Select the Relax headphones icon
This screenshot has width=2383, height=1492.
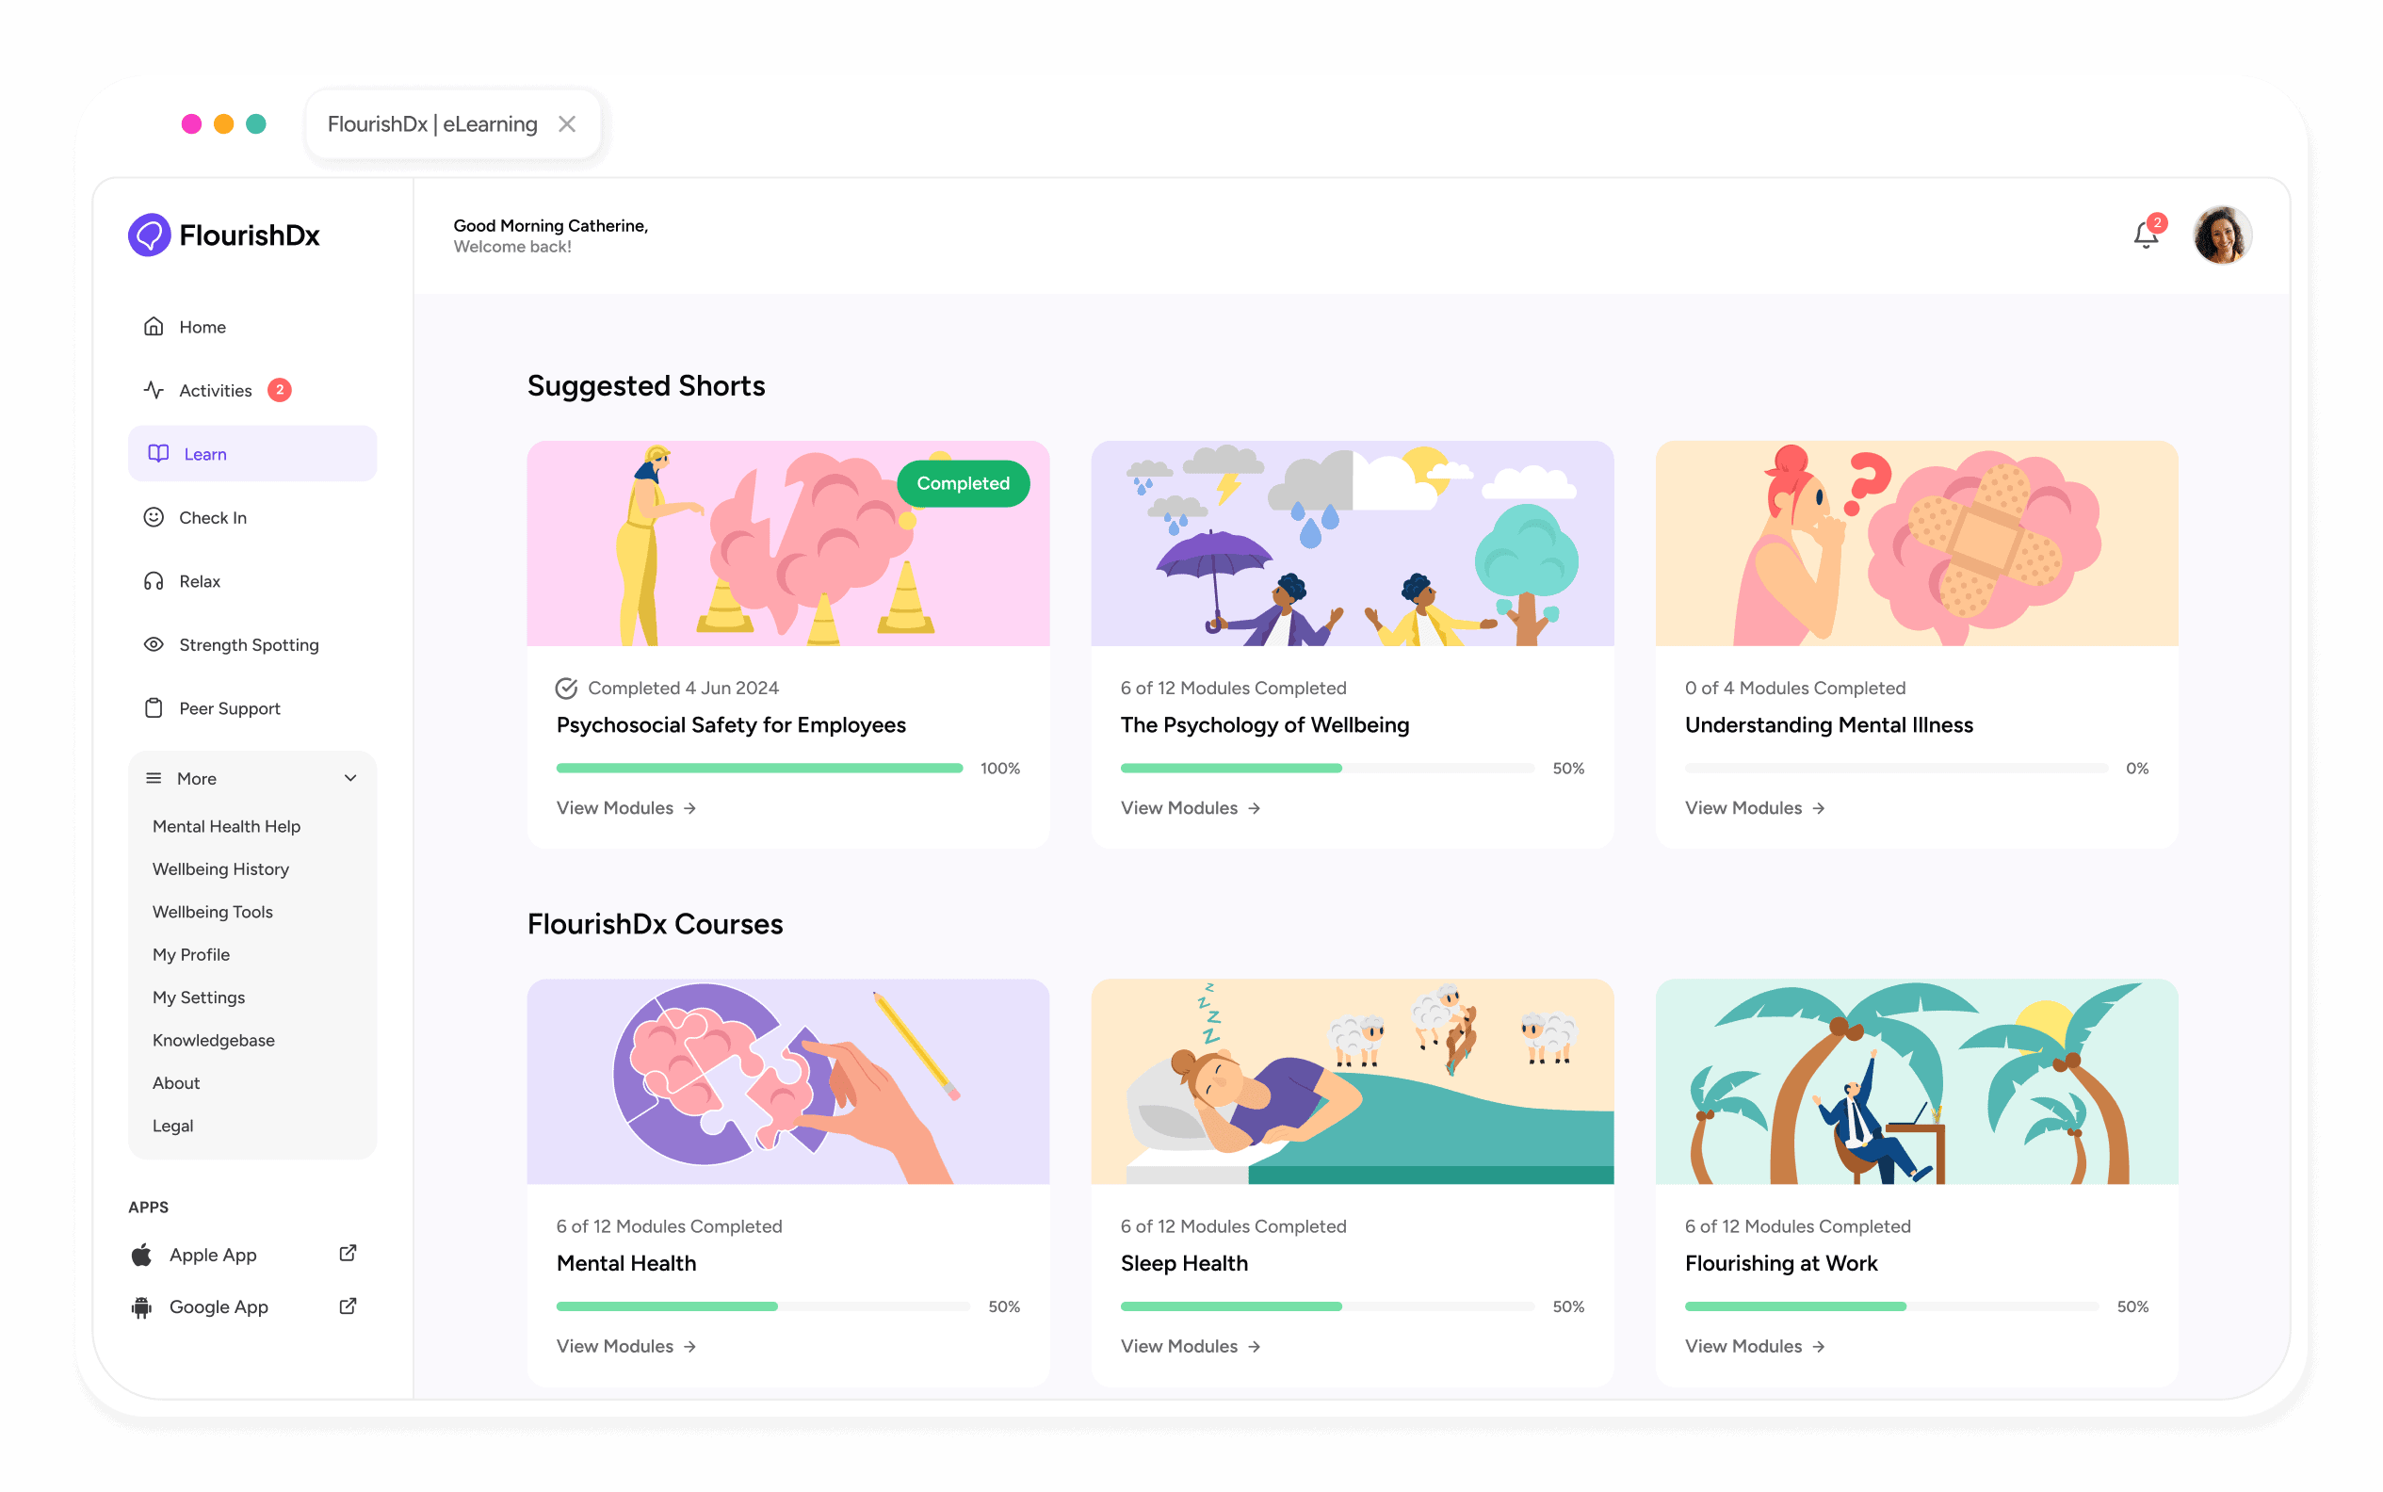coord(154,581)
